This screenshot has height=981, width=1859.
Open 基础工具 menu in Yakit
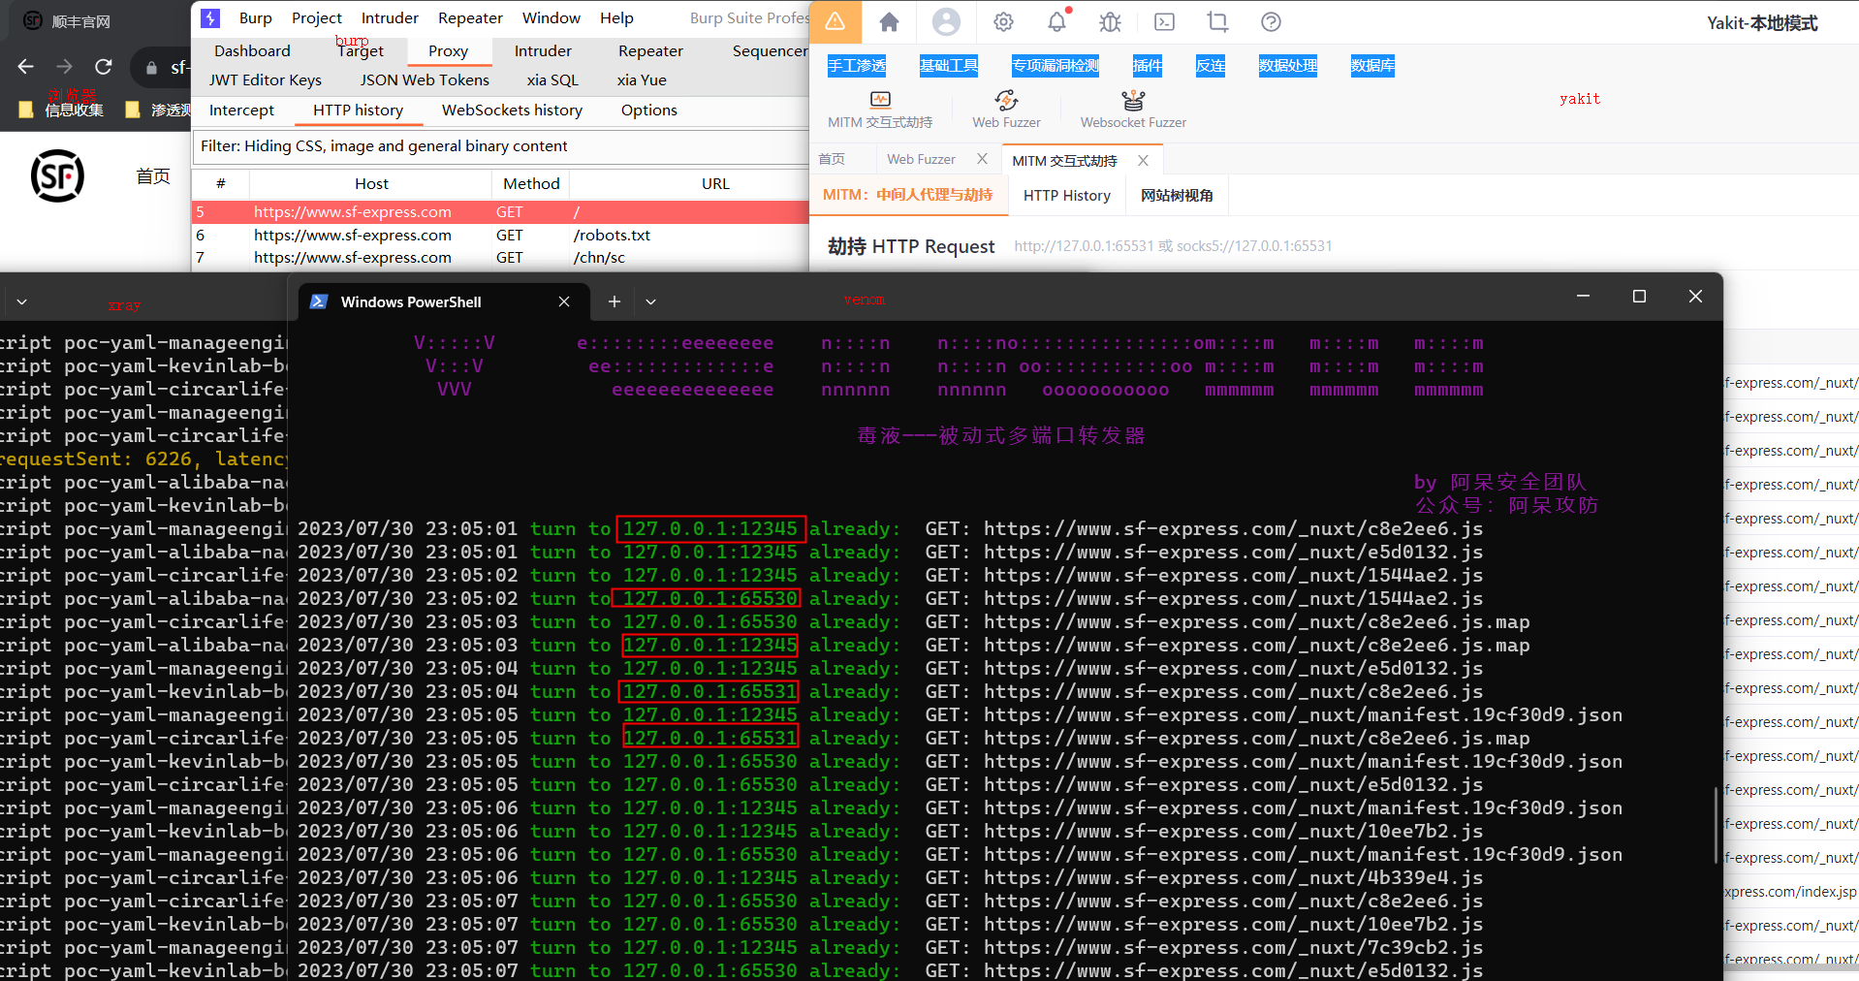click(948, 65)
